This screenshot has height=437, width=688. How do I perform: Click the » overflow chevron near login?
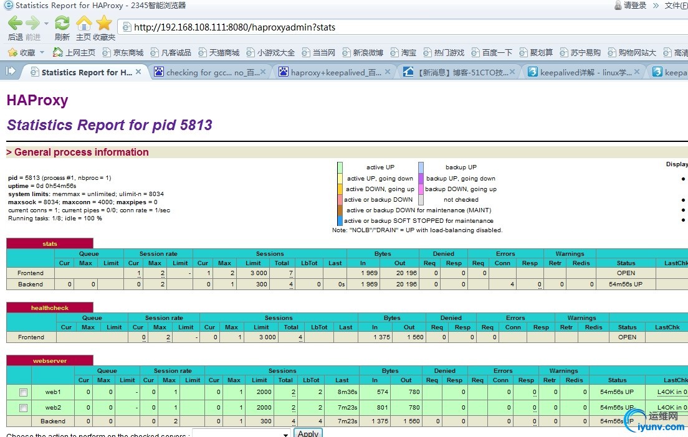[656, 6]
